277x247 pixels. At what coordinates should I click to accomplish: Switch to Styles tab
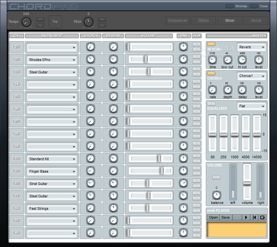point(204,21)
